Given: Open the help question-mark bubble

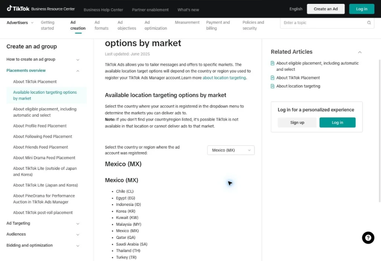Looking at the screenshot, I should click(x=368, y=238).
